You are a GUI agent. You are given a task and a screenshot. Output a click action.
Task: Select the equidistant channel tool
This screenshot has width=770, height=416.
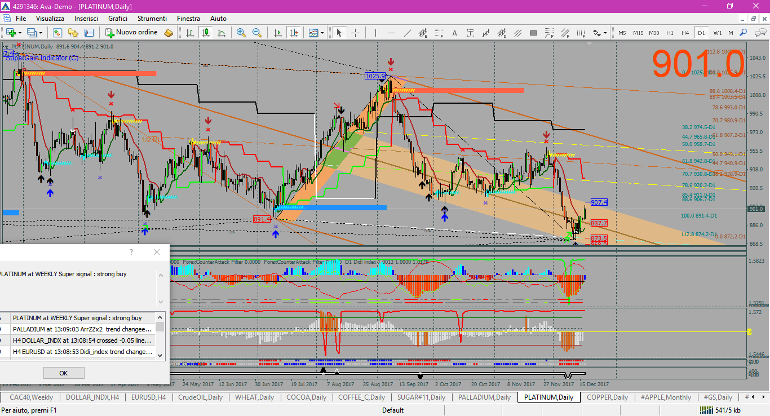[x=423, y=33]
